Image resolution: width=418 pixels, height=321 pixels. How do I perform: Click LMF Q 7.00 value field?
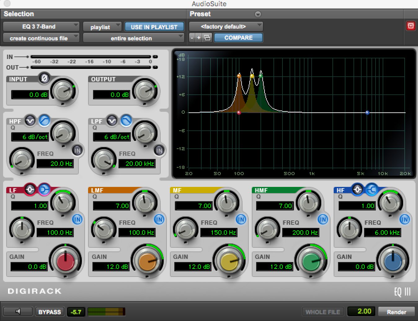pyautogui.click(x=112, y=206)
